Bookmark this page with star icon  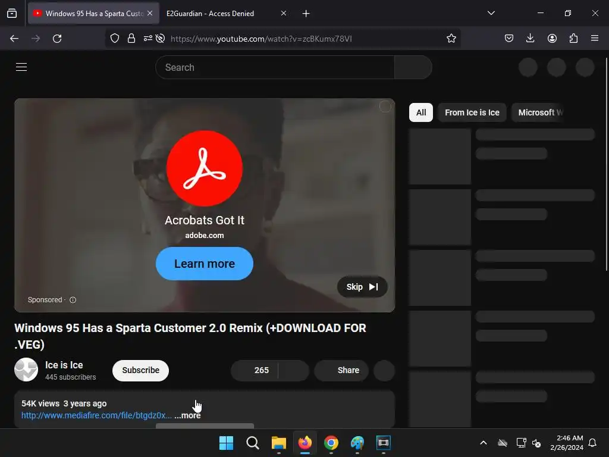(451, 39)
